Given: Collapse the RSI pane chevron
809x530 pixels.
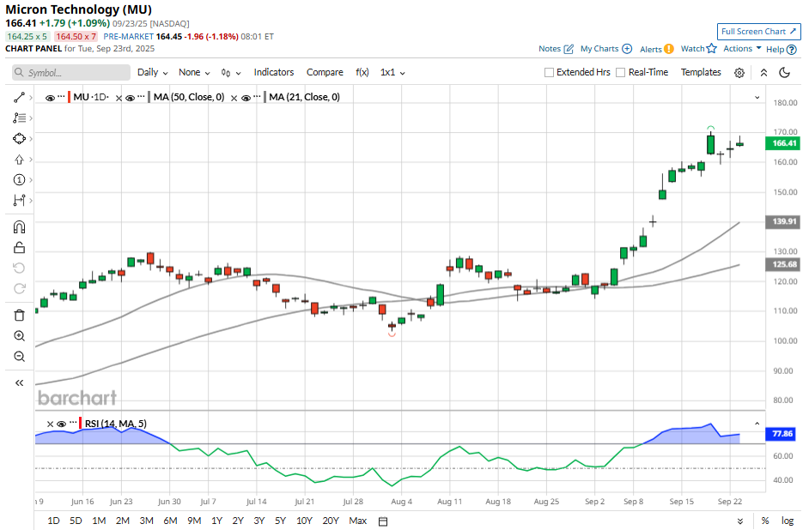Looking at the screenshot, I should [x=757, y=424].
